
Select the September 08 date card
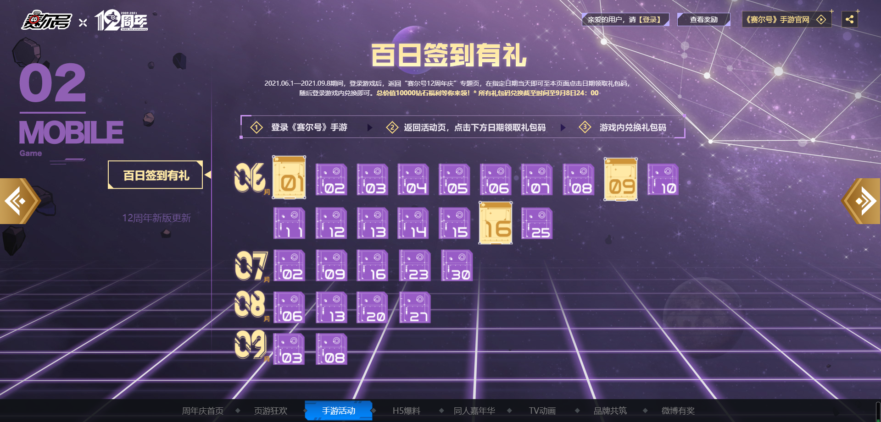coord(331,349)
